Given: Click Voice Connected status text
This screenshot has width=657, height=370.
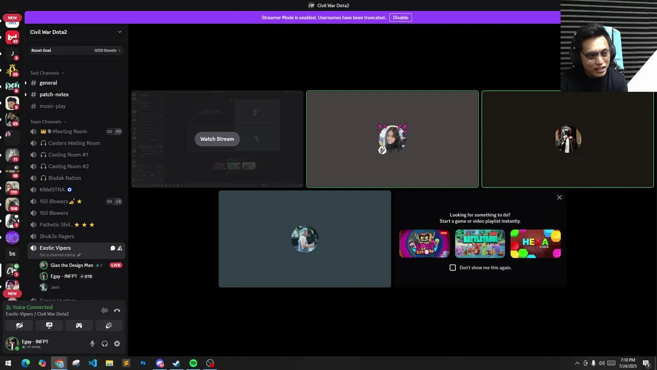Looking at the screenshot, I should click(32, 307).
